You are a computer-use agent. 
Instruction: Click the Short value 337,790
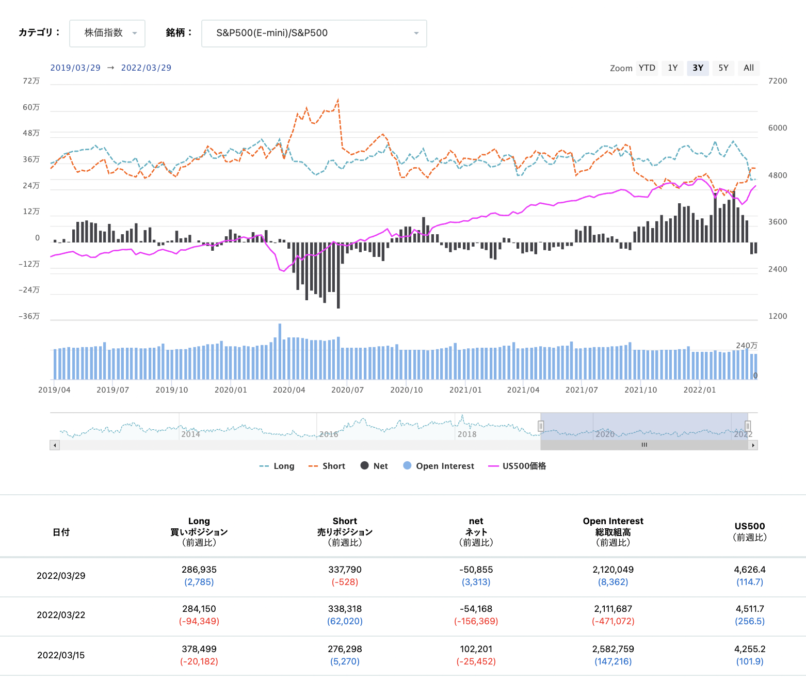(345, 570)
